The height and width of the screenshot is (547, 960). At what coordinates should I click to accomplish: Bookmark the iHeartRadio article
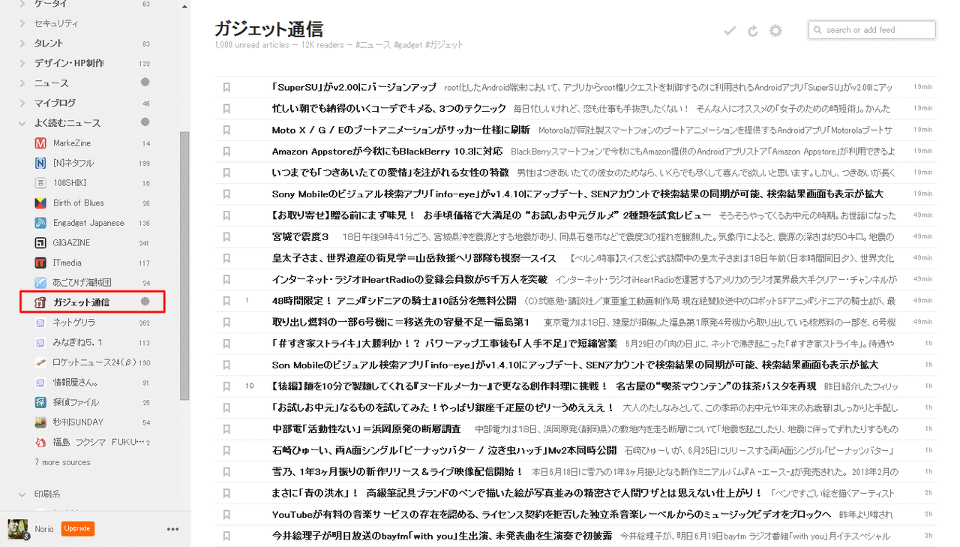coord(226,279)
